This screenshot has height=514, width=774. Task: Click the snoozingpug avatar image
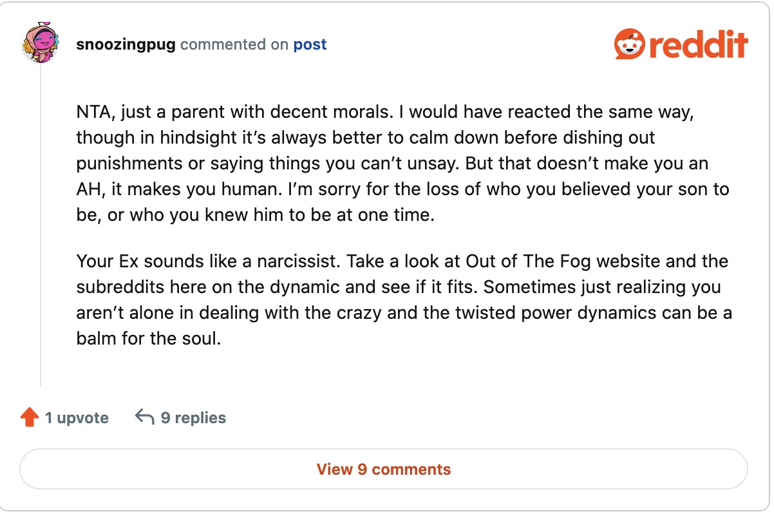pyautogui.click(x=41, y=44)
